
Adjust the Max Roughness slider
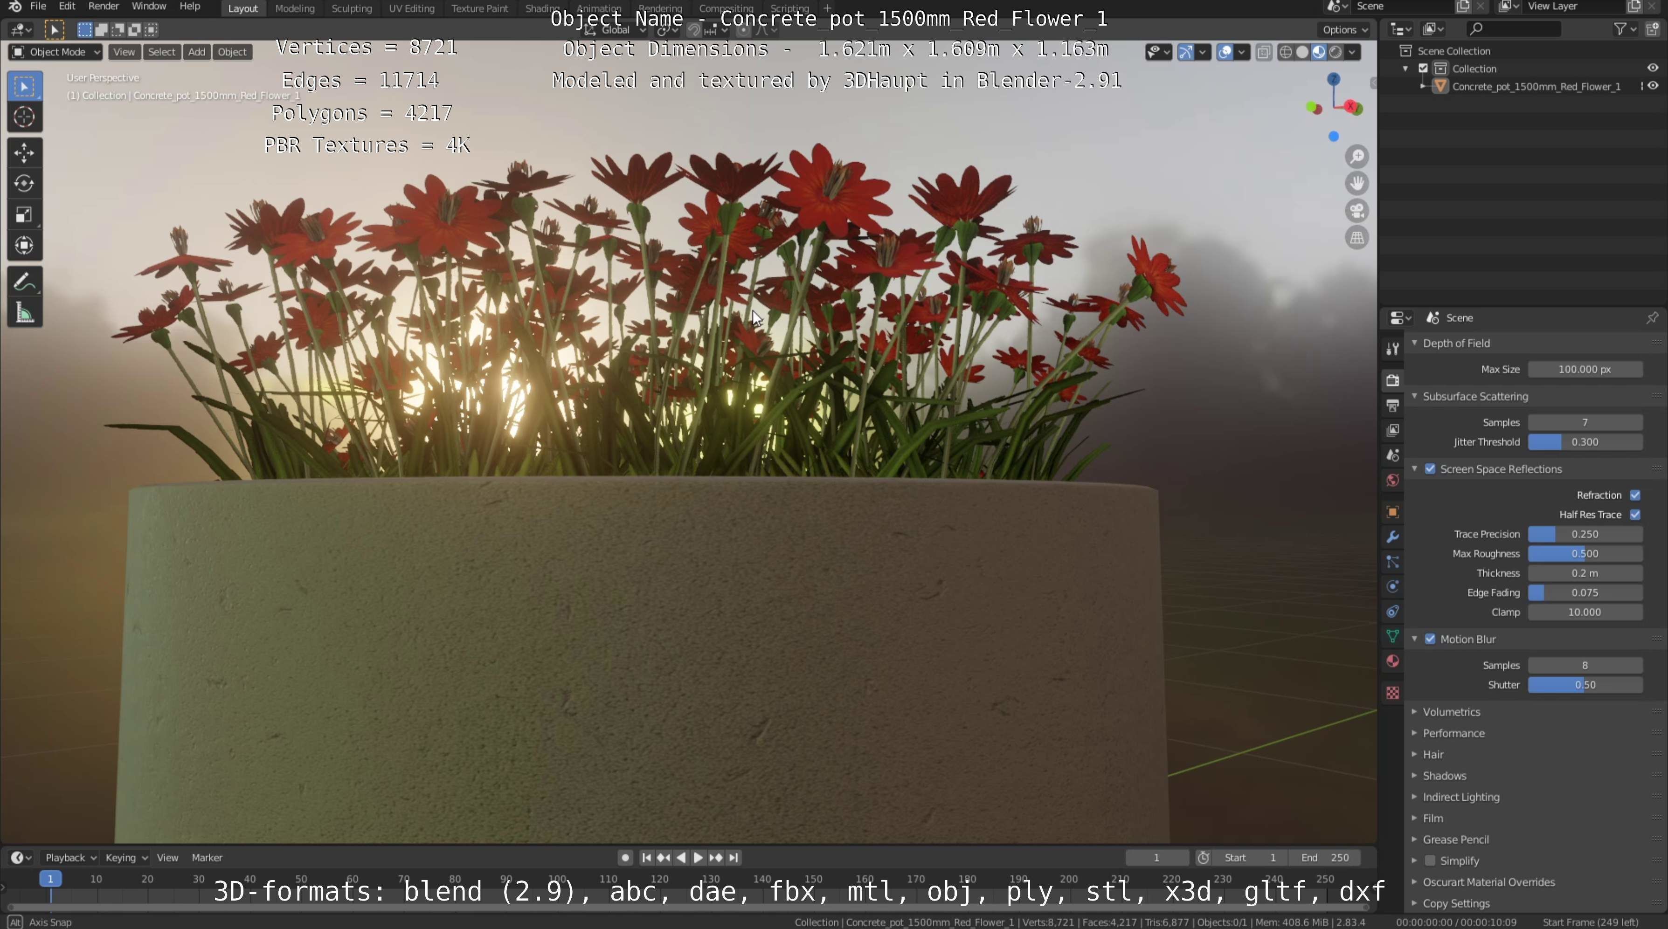click(x=1585, y=553)
